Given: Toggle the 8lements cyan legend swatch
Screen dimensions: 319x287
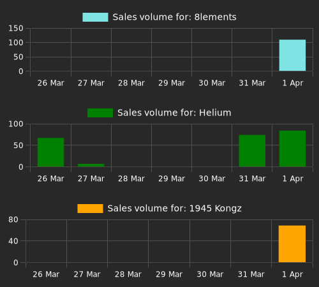Looking at the screenshot, I should (x=95, y=17).
